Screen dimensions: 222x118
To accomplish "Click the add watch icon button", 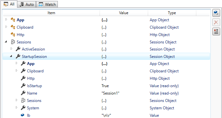I will pos(216,13).
